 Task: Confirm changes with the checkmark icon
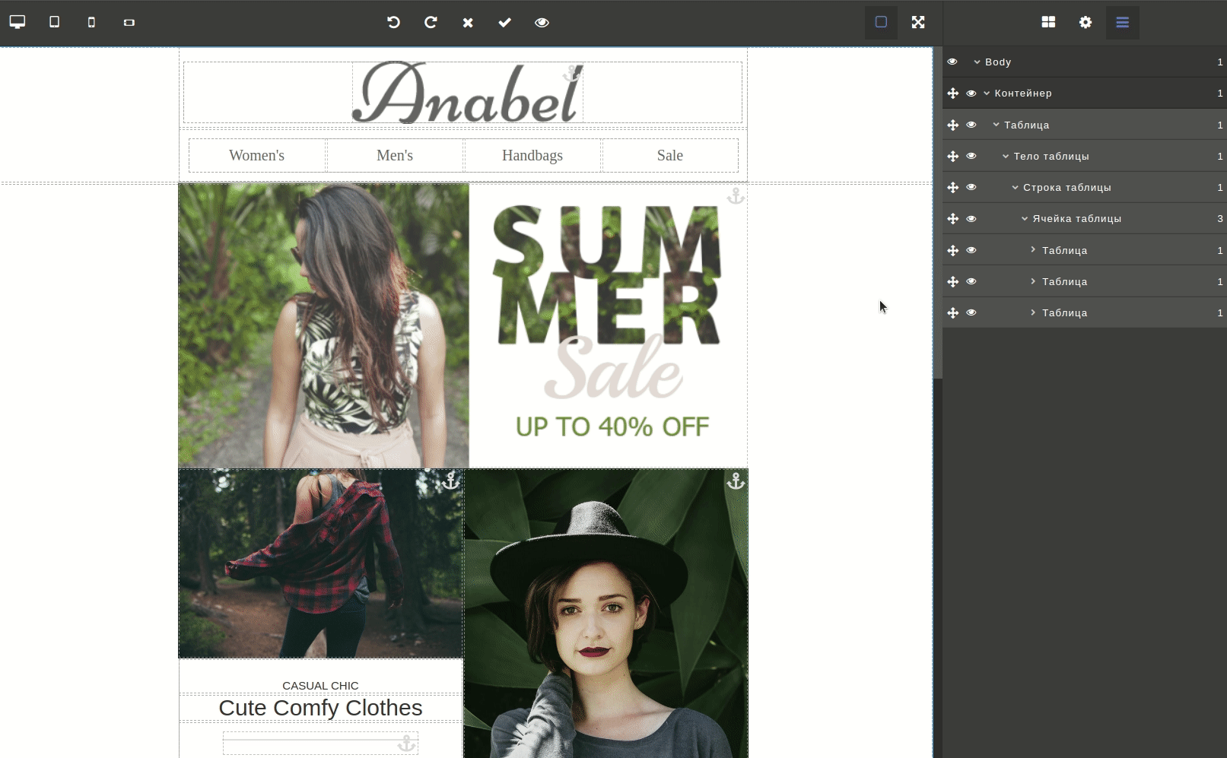click(x=505, y=23)
